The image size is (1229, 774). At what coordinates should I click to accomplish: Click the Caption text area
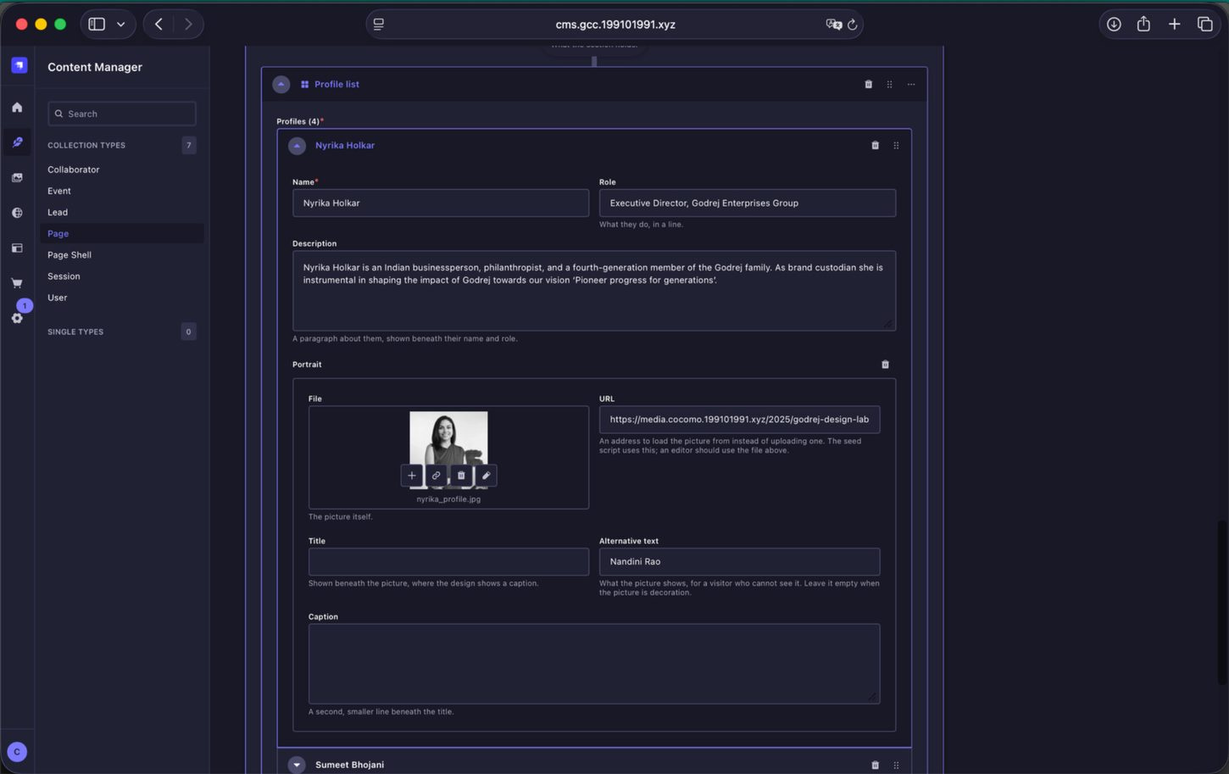[x=594, y=664]
